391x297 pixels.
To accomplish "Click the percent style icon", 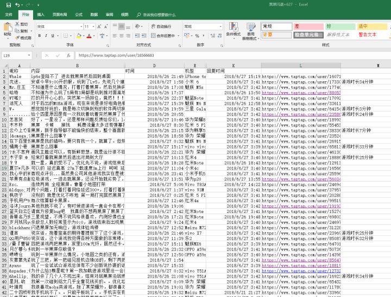I will tap(197, 36).
